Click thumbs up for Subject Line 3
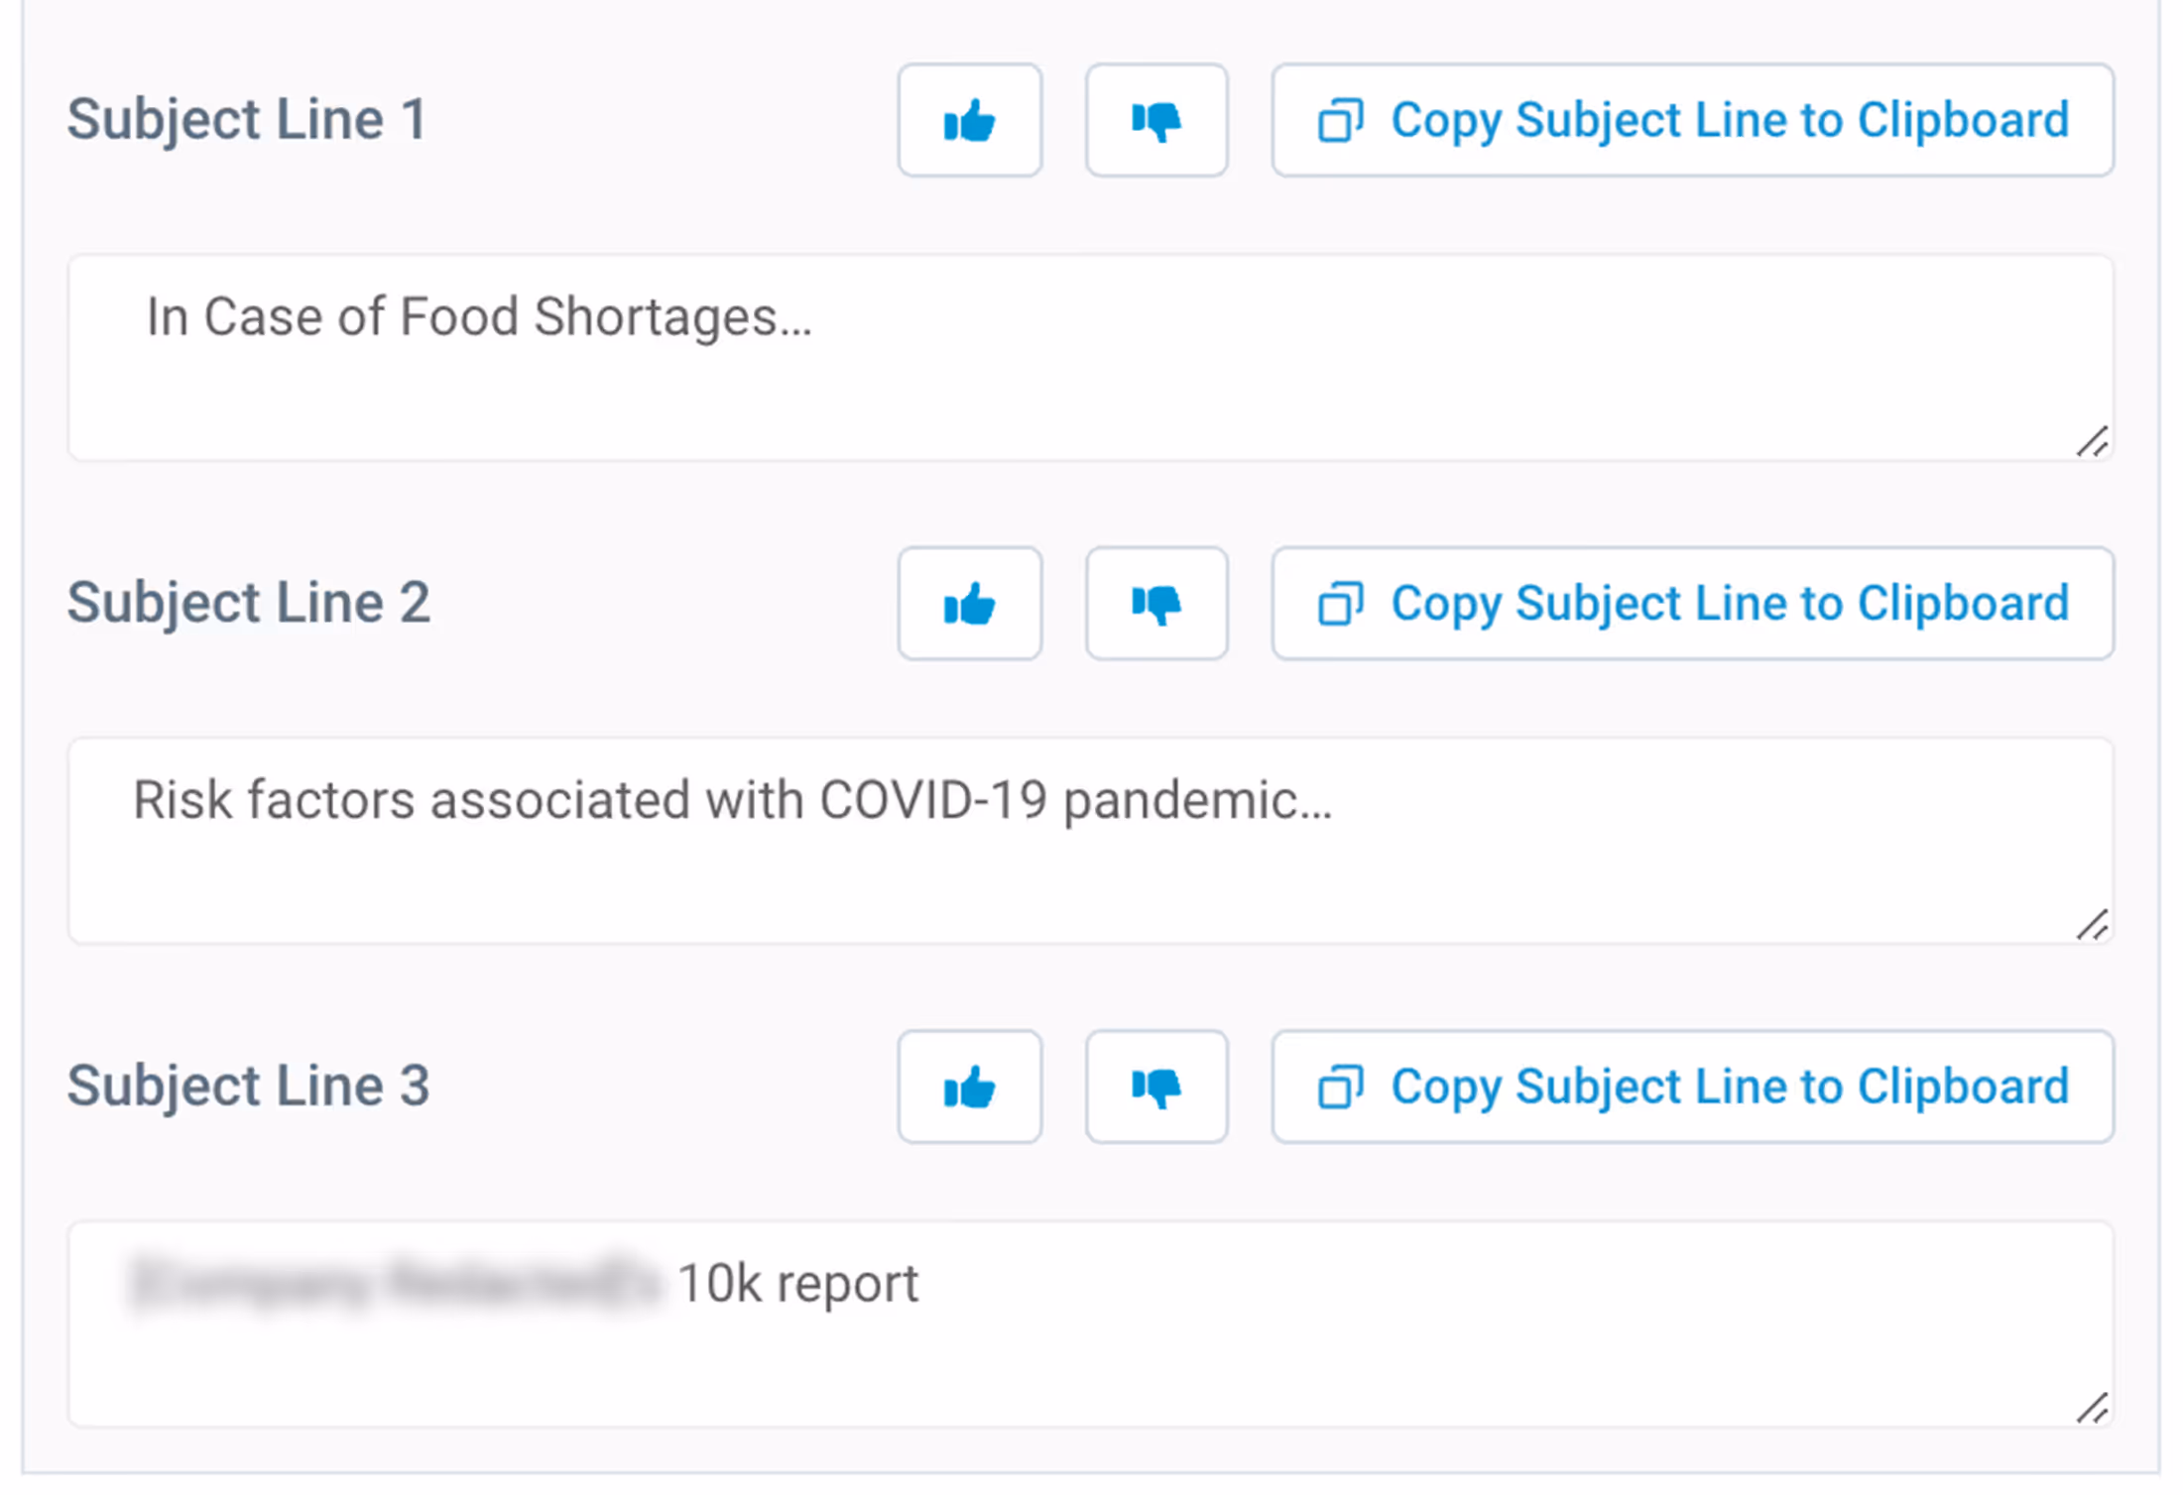Screen dimensions: 2183x1495 pos(969,1087)
